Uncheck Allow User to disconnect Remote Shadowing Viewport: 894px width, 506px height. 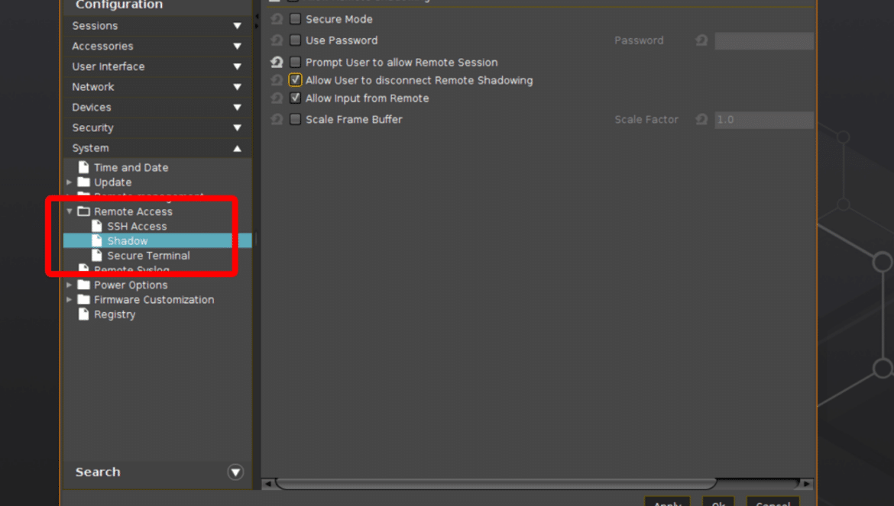pyautogui.click(x=295, y=79)
